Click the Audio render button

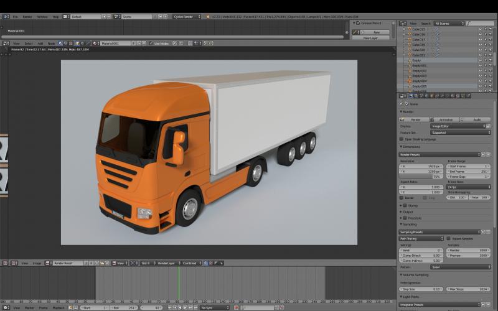tap(476, 119)
